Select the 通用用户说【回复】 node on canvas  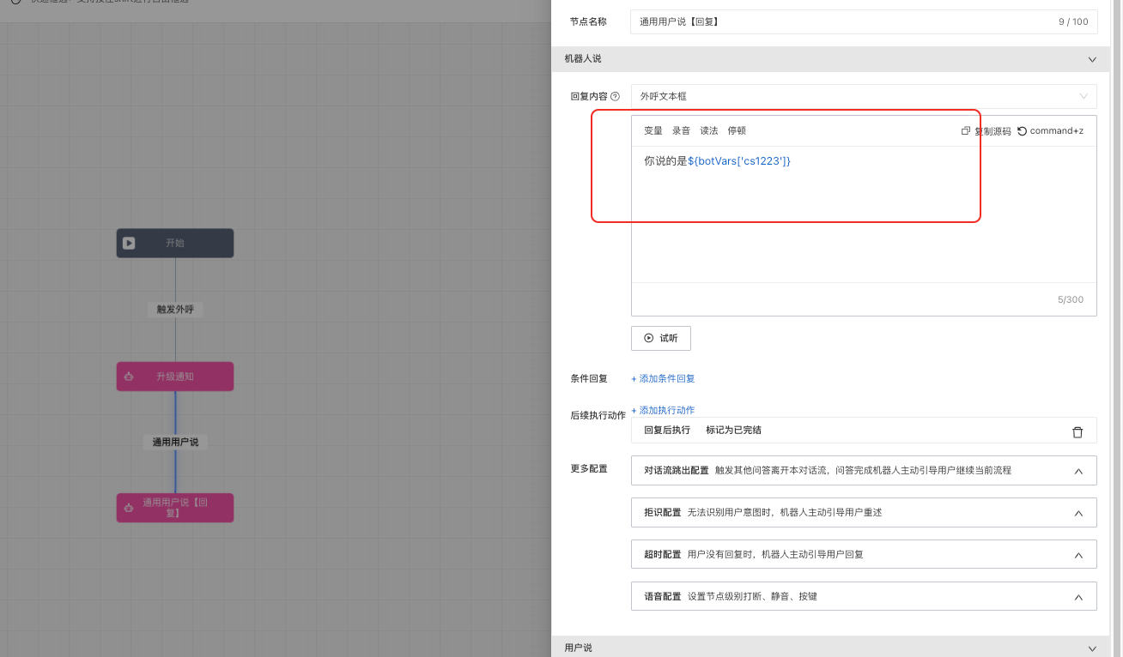pyautogui.click(x=175, y=508)
